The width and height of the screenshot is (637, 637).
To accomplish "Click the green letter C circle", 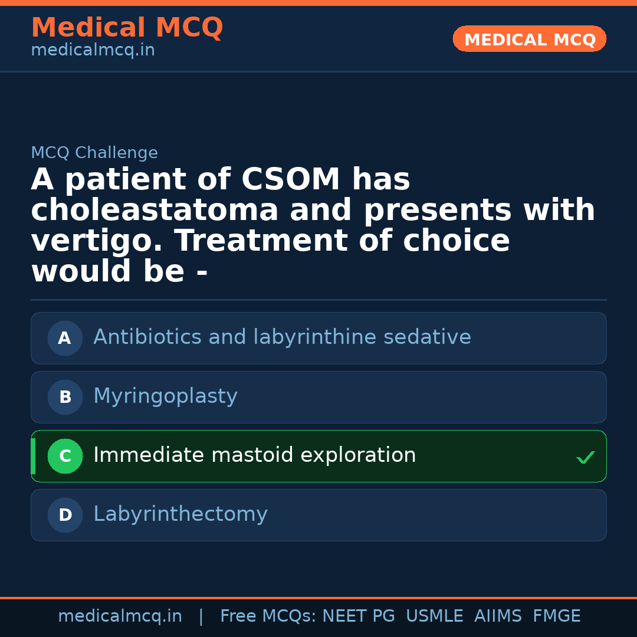I will (65, 456).
